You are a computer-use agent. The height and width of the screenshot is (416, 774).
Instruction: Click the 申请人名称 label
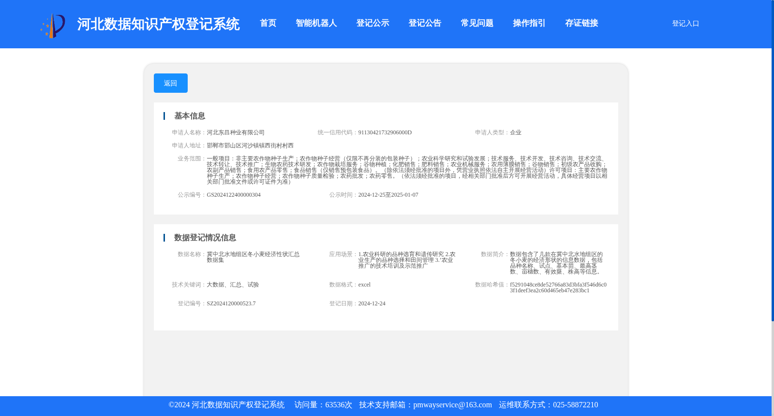pos(189,132)
